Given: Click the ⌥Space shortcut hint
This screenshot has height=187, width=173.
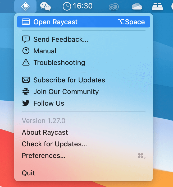Looking at the screenshot, I should click(x=131, y=22).
